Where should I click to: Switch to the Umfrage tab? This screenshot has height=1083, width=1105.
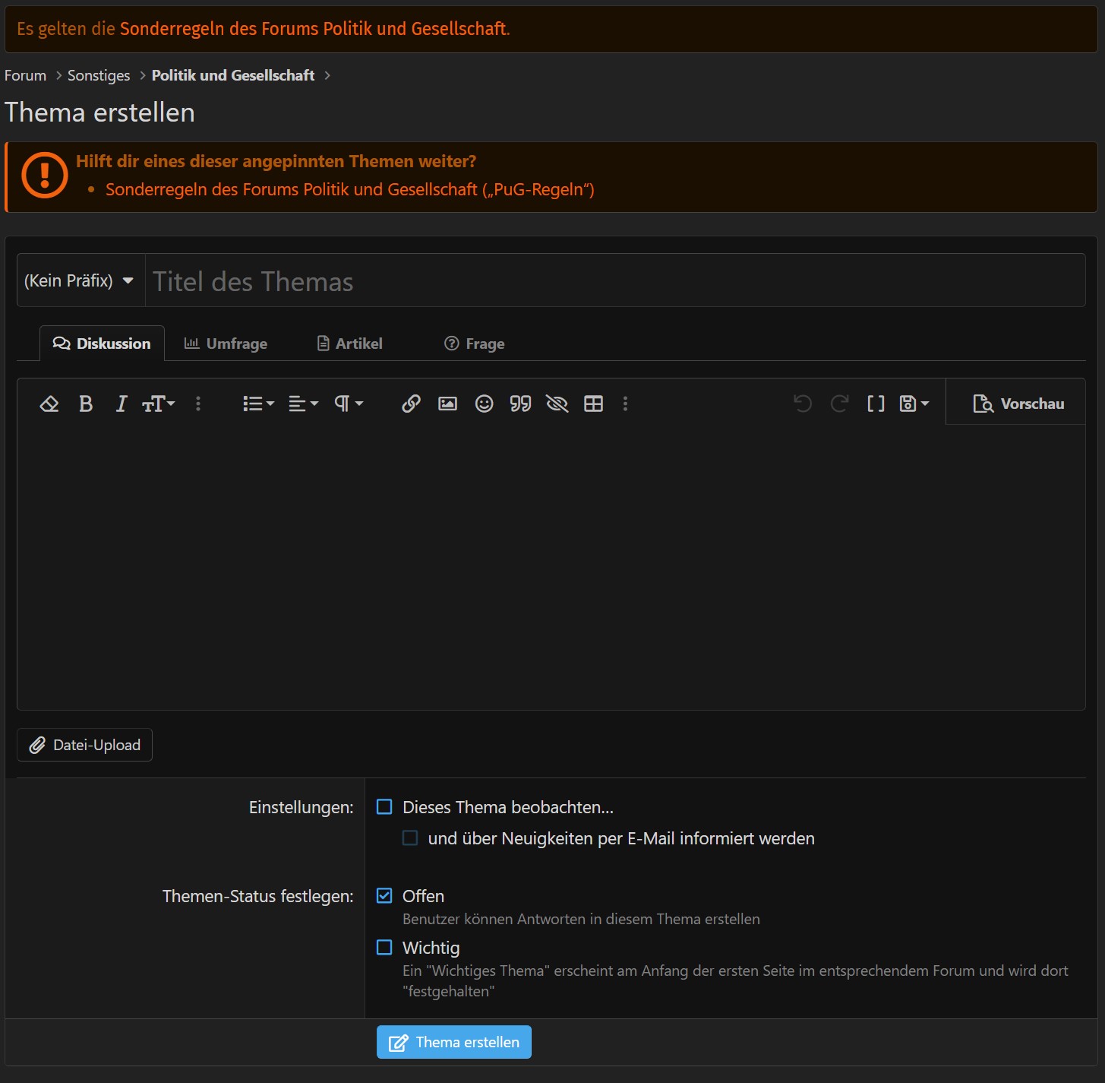pyautogui.click(x=226, y=343)
